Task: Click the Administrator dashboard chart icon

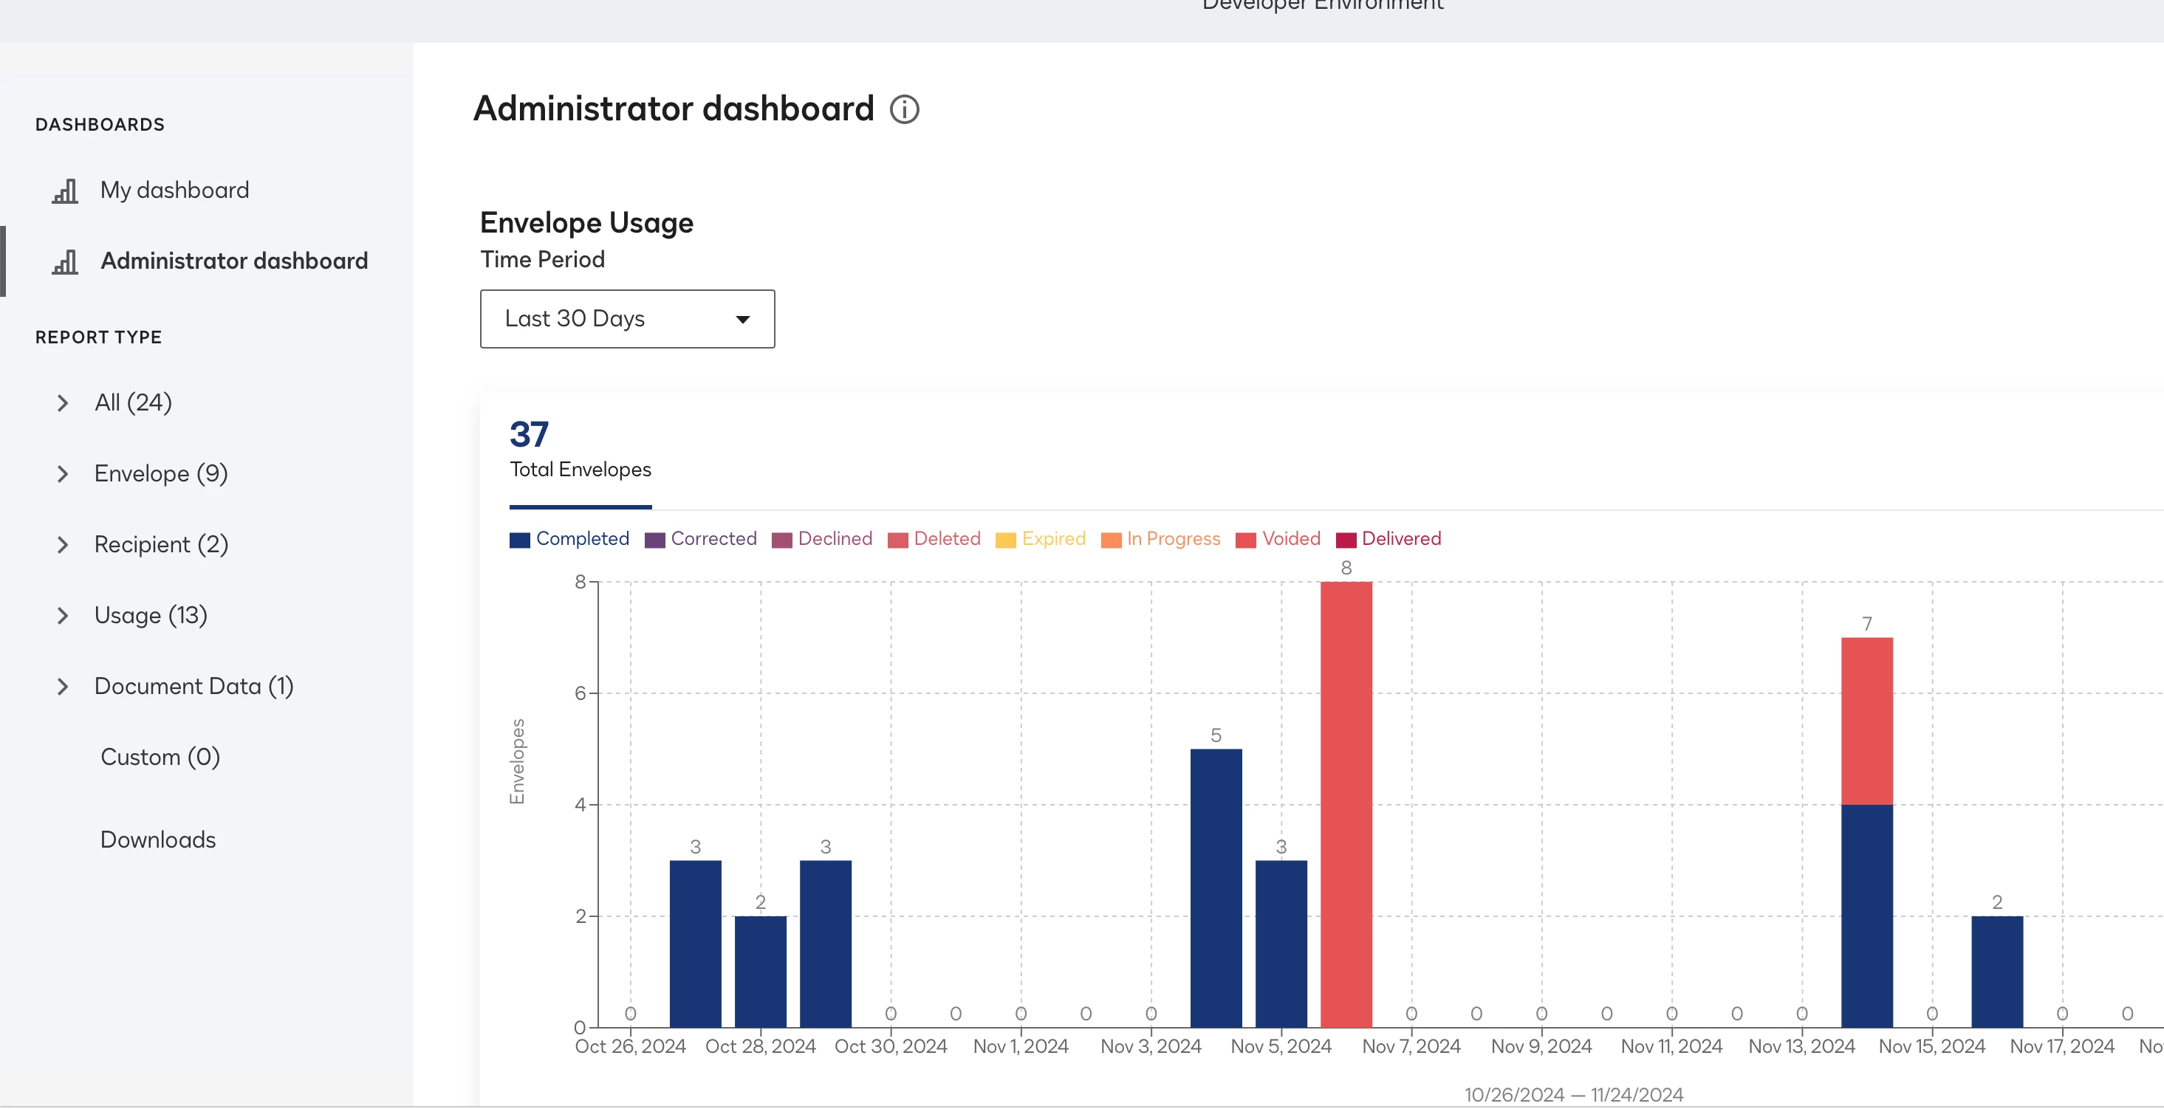Action: [65, 262]
